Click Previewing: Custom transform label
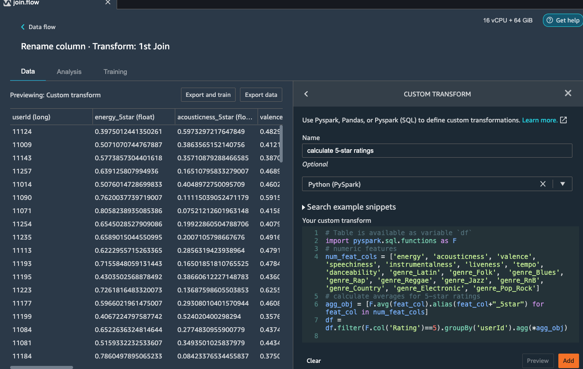The width and height of the screenshot is (583, 369). pos(55,95)
